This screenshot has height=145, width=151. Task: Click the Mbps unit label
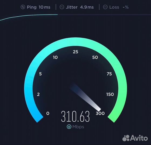[78, 127]
